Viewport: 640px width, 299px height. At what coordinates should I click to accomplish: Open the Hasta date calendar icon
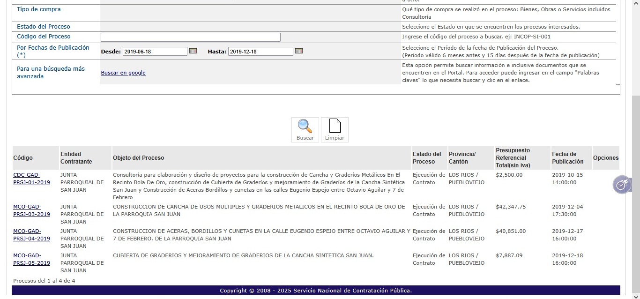(299, 51)
